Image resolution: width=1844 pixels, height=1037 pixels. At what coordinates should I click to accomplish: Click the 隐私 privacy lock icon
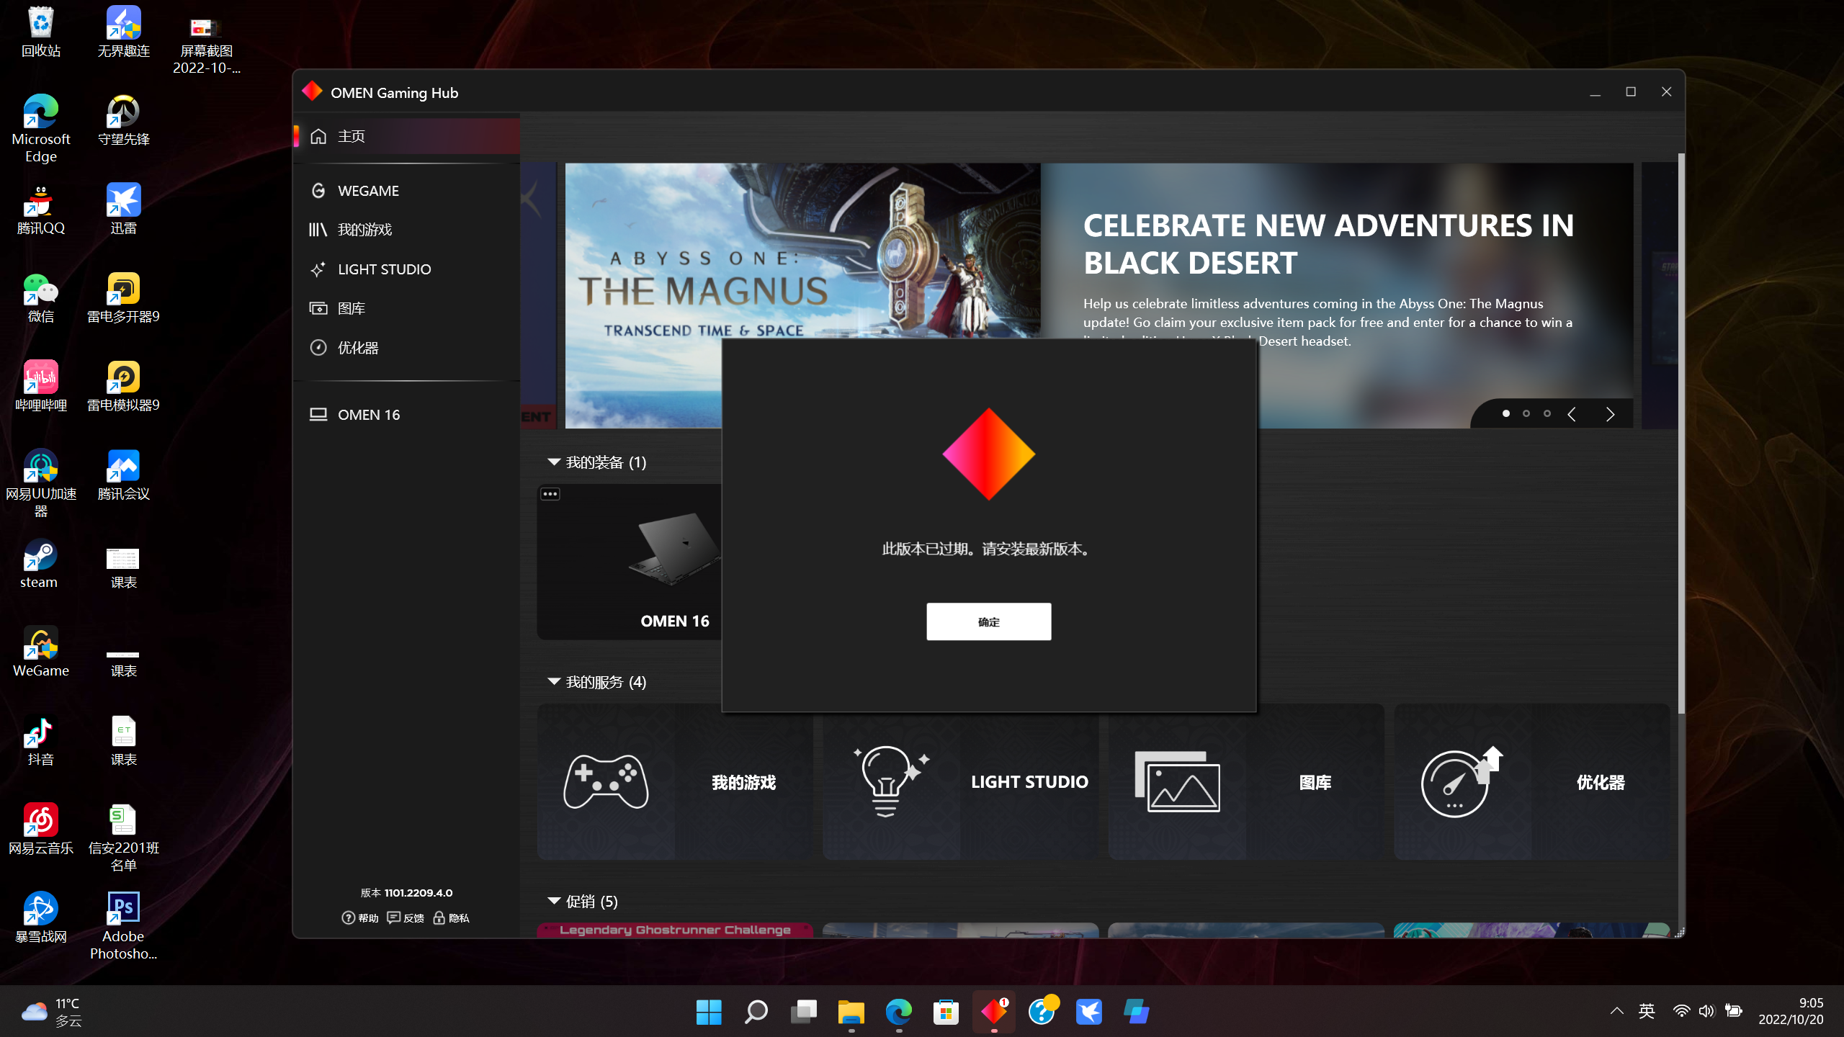click(x=439, y=917)
